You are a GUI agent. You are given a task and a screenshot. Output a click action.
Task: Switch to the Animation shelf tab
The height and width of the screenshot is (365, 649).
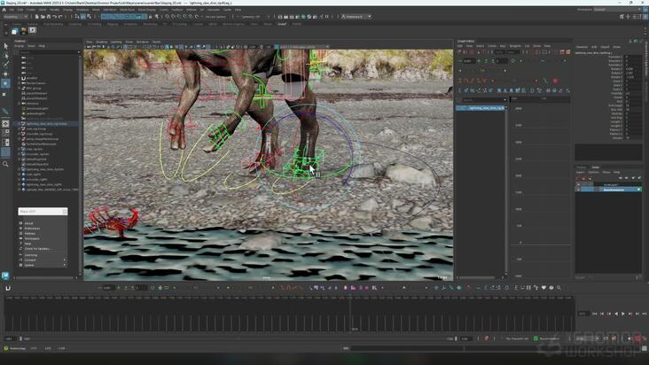click(130, 24)
